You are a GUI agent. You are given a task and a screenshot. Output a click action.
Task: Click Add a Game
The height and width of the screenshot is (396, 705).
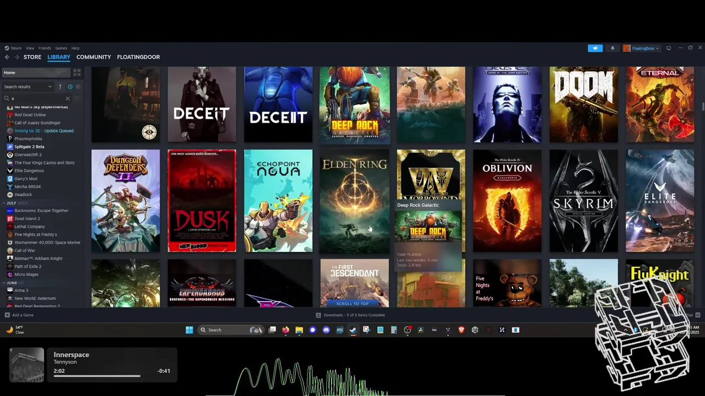[19, 315]
